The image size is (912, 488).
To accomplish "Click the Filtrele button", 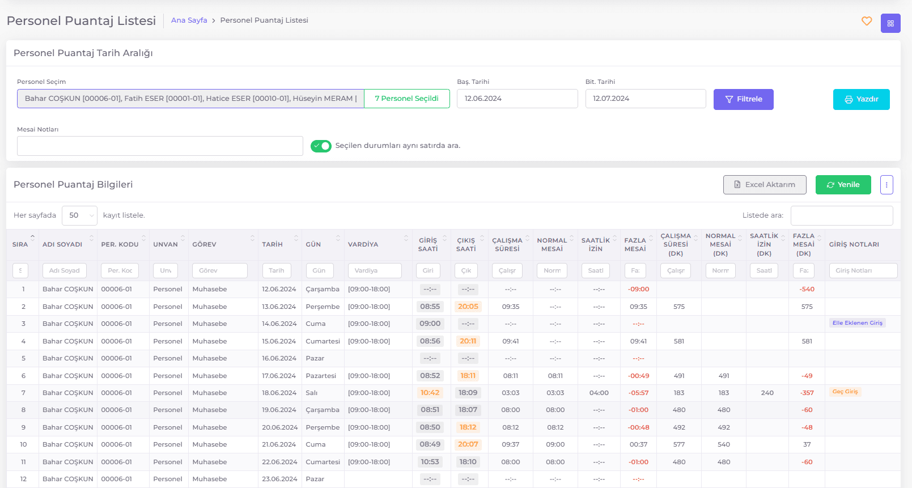I will click(743, 99).
